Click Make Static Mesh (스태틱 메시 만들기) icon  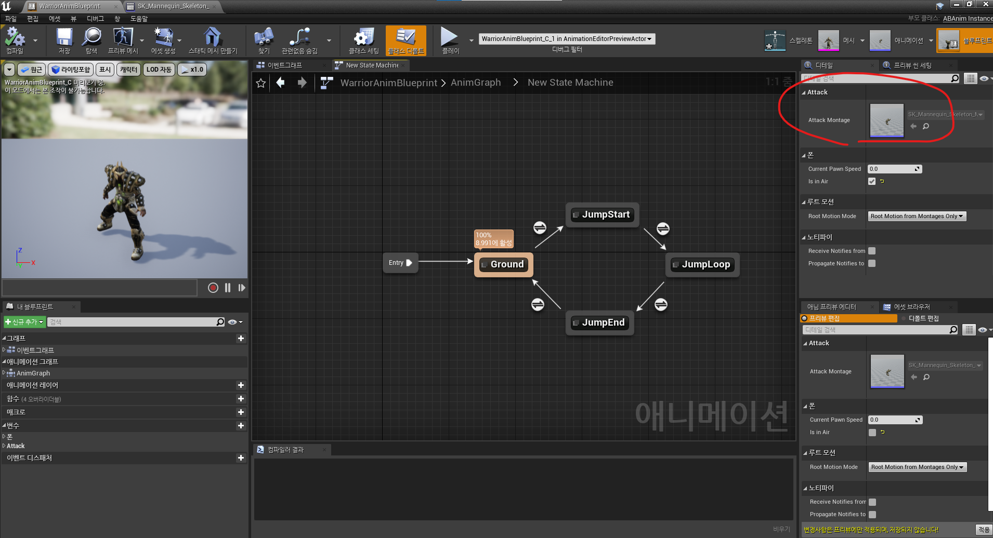(x=213, y=40)
